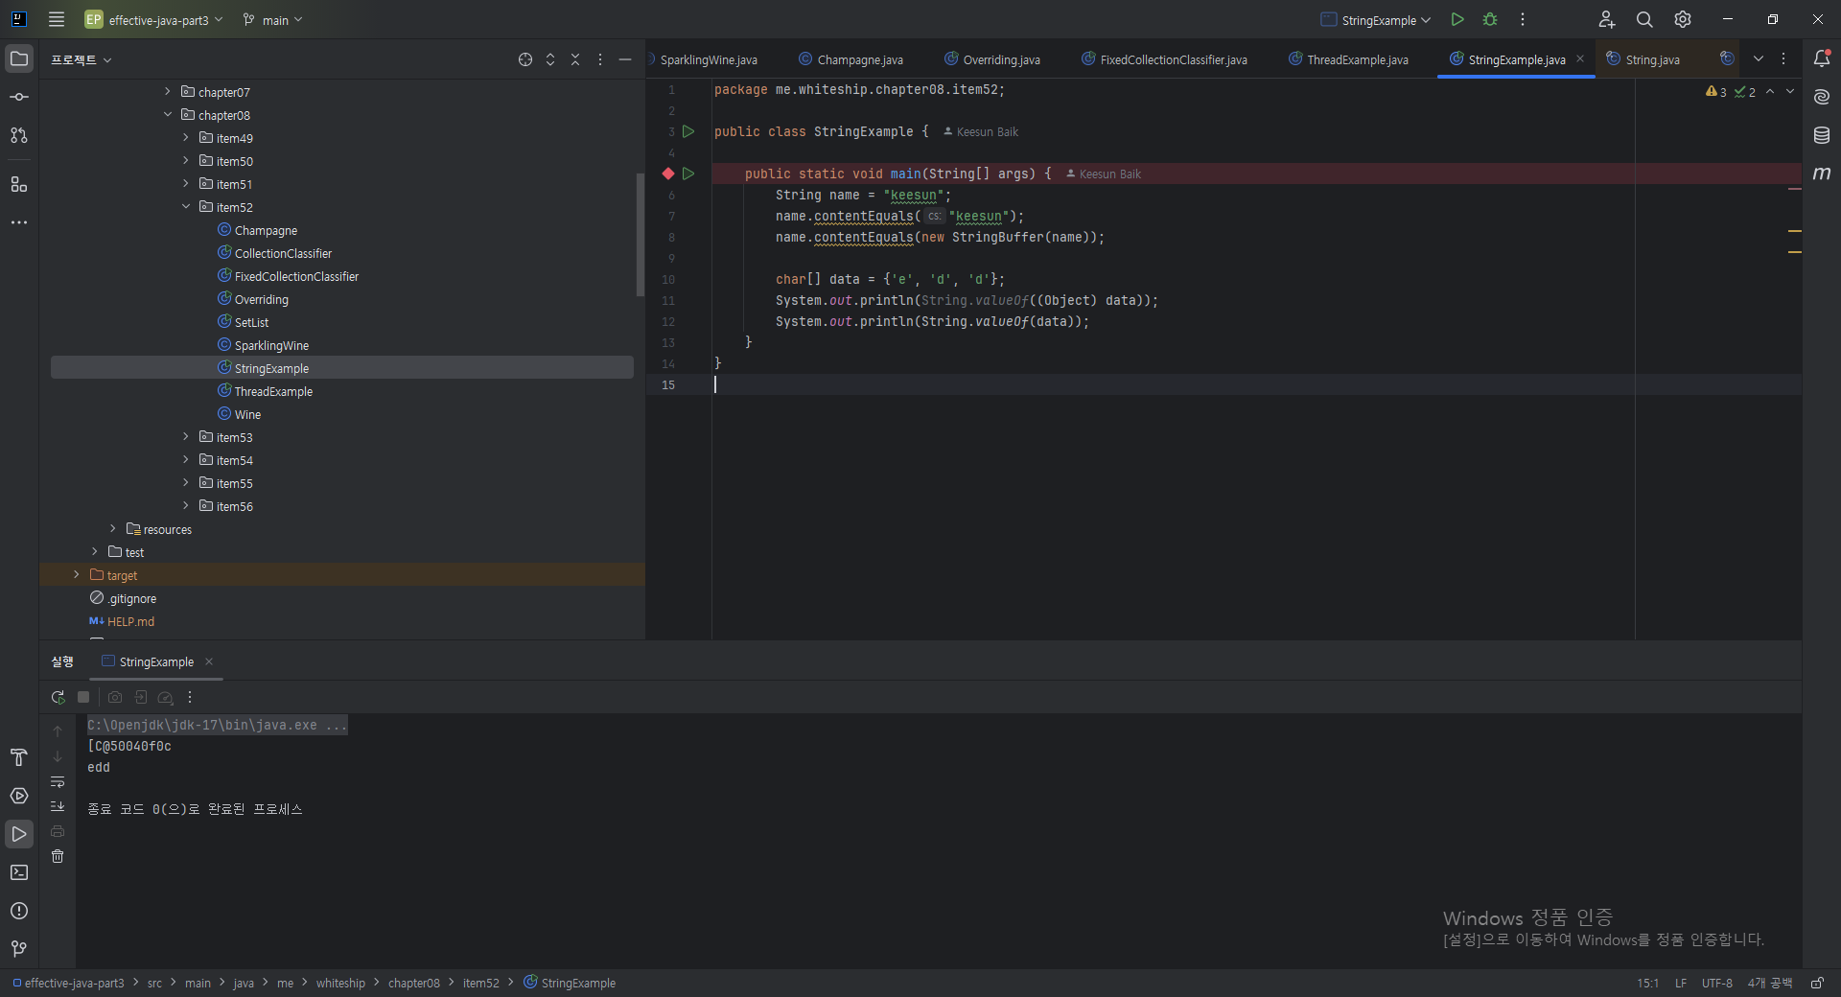1841x997 pixels.
Task: Collapse the chapter08 folder
Action: tap(168, 115)
